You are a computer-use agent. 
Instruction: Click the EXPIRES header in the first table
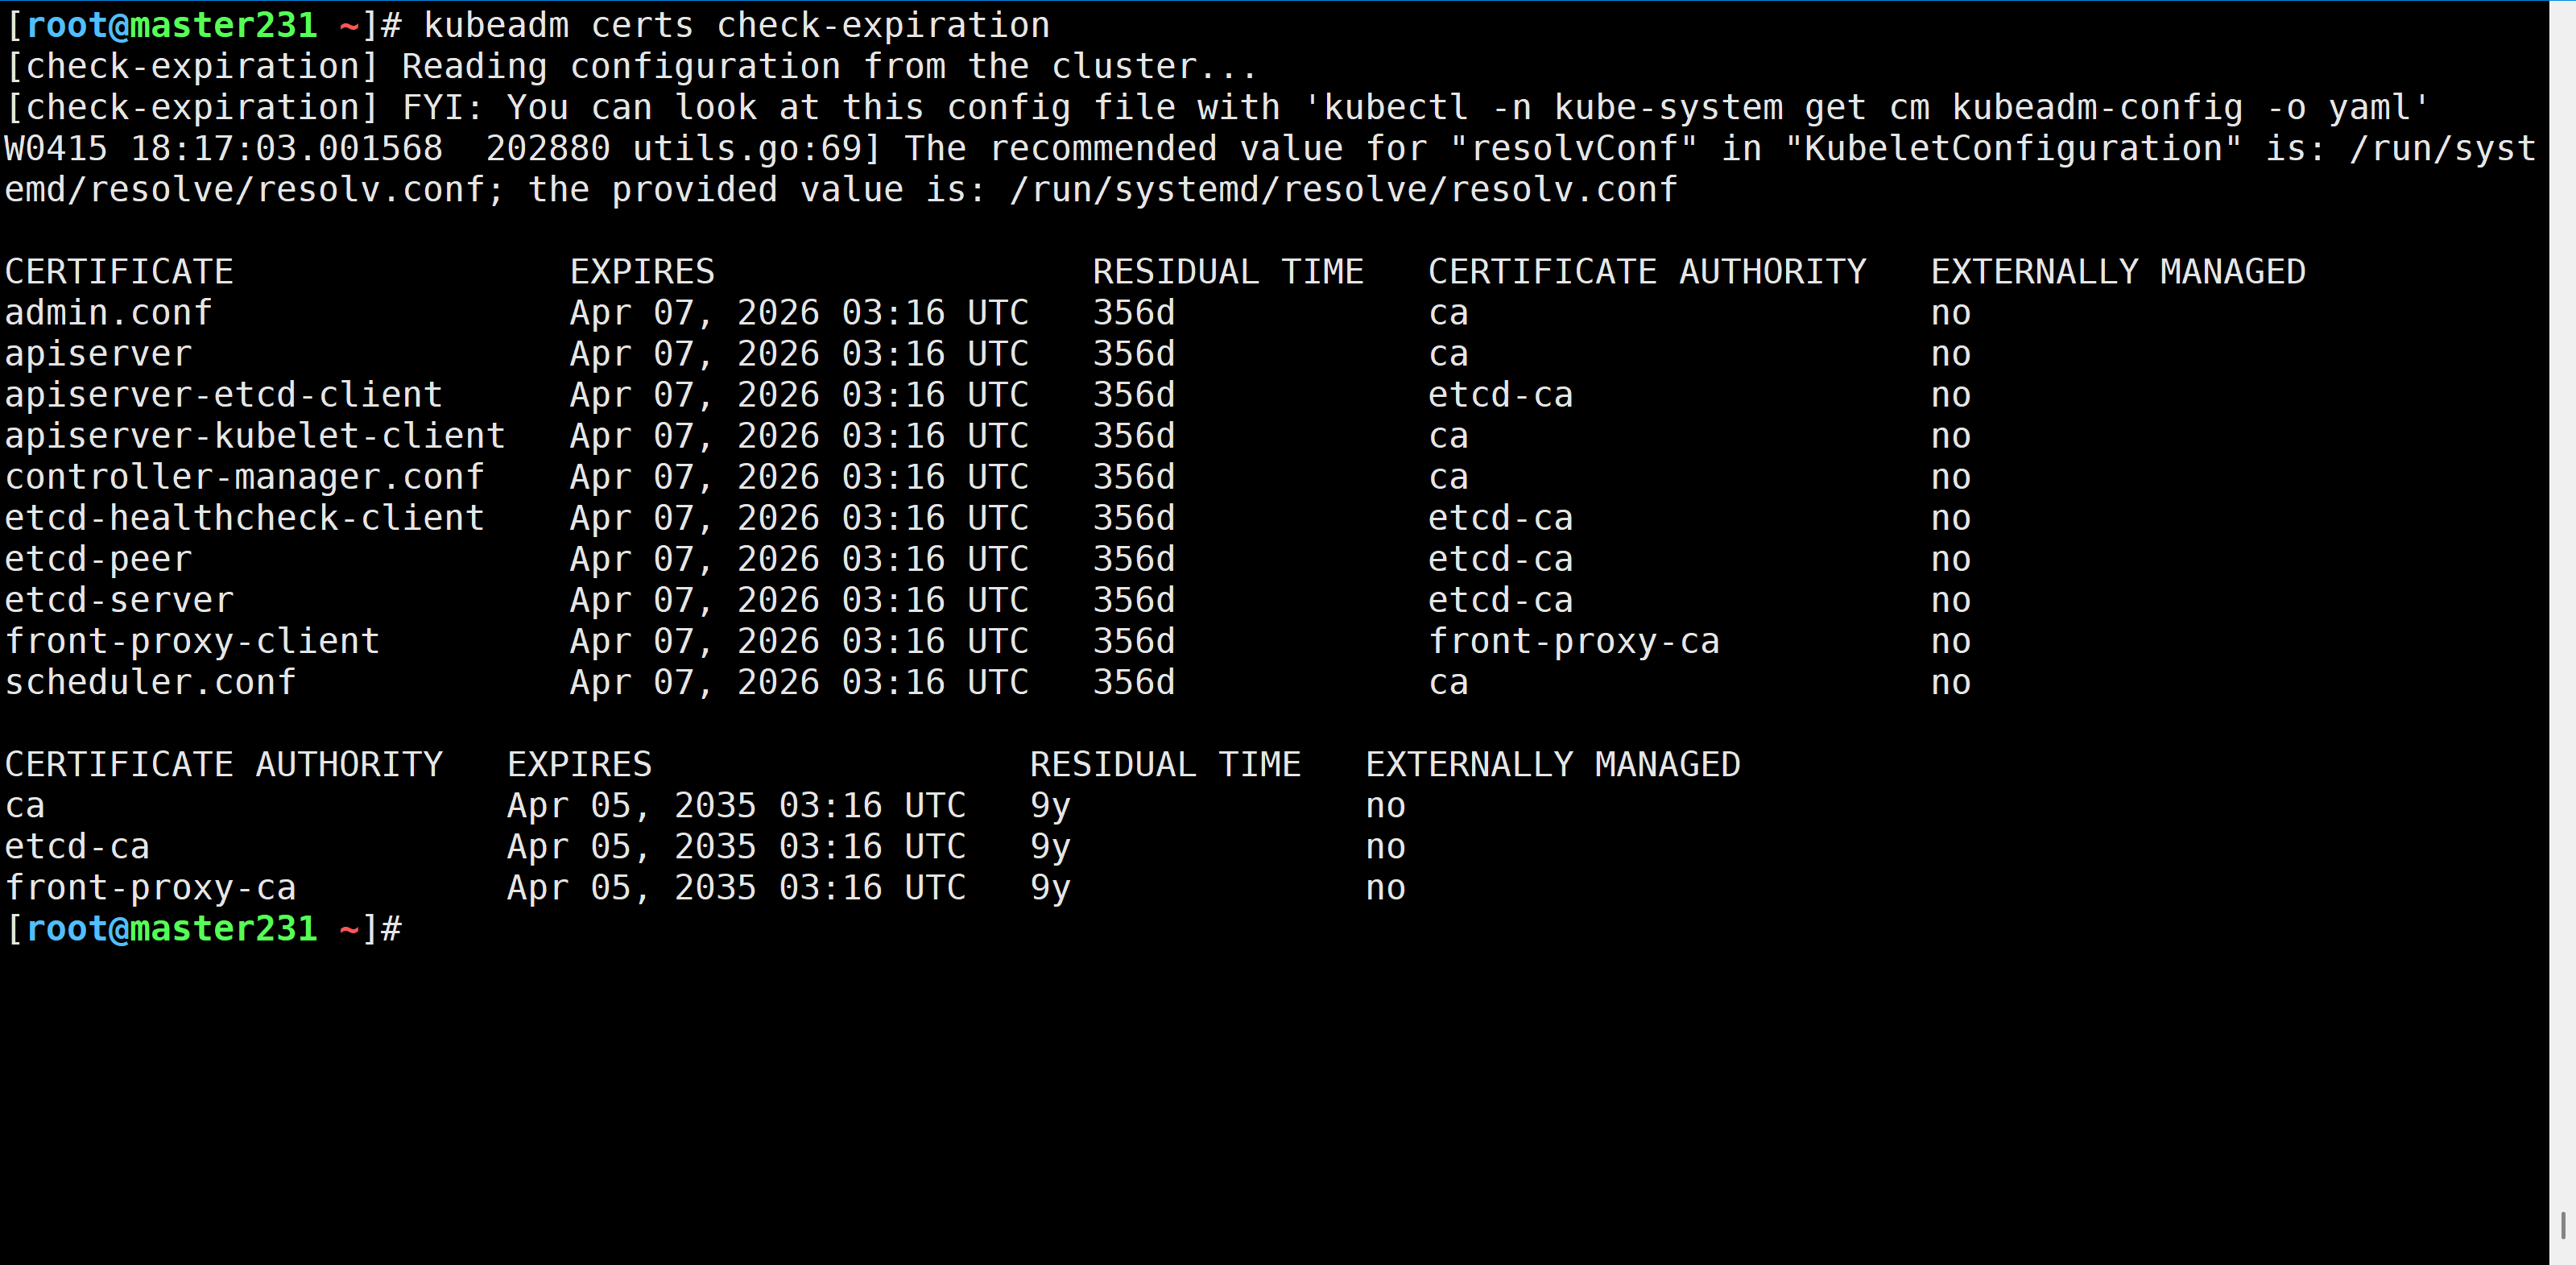pos(642,272)
